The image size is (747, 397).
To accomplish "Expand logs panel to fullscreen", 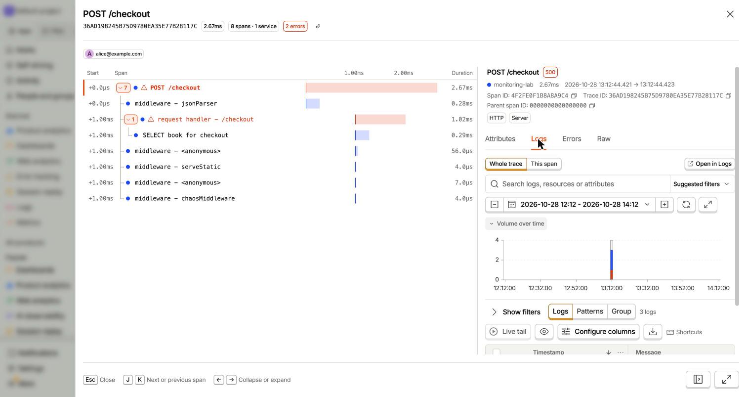I will [708, 204].
